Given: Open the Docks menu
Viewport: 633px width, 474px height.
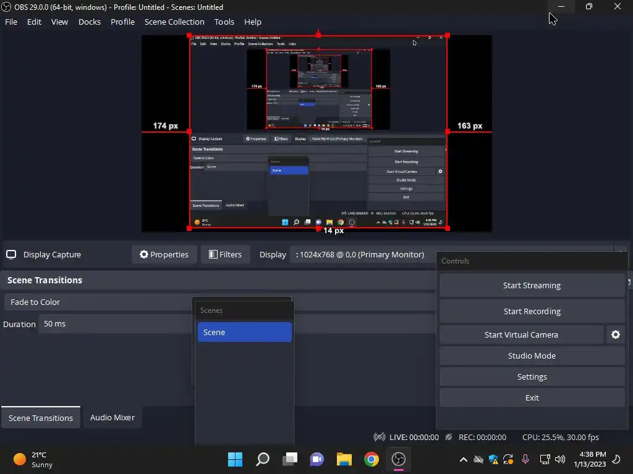Looking at the screenshot, I should 89,22.
